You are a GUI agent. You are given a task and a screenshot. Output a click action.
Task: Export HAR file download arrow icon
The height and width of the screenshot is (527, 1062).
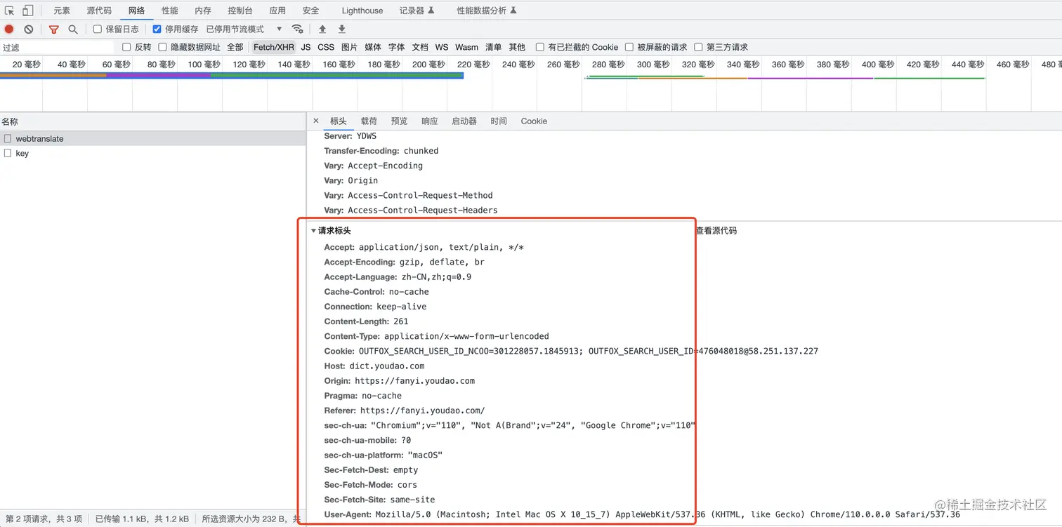pyautogui.click(x=342, y=29)
